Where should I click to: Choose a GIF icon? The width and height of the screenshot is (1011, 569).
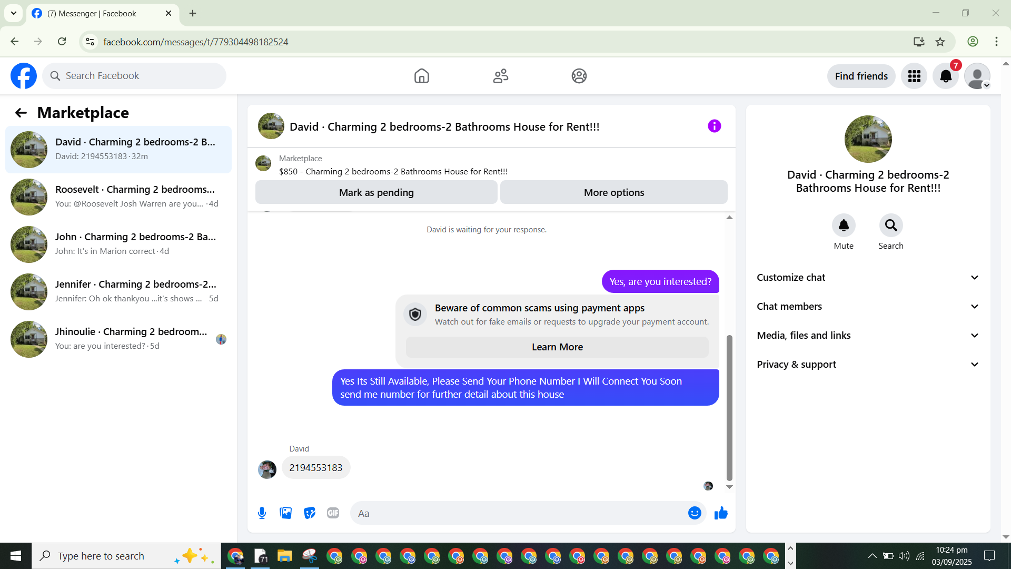click(333, 513)
